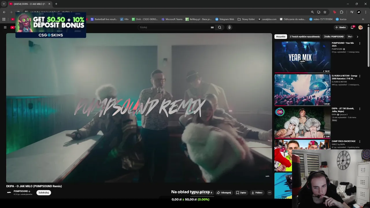Open the canalplus.com bookmark
Screen dimensions: 370x208
click(267, 19)
